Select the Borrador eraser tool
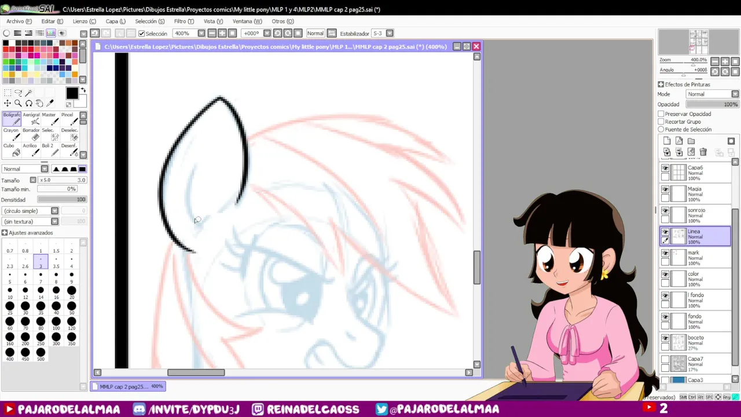This screenshot has height=417, width=741. point(31,134)
